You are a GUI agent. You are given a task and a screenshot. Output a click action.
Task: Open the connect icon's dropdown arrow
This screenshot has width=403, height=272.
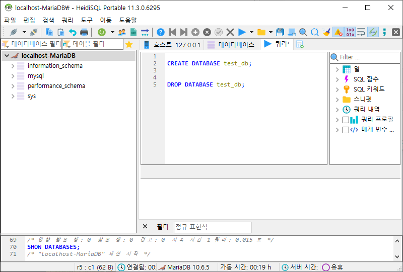tap(24, 32)
